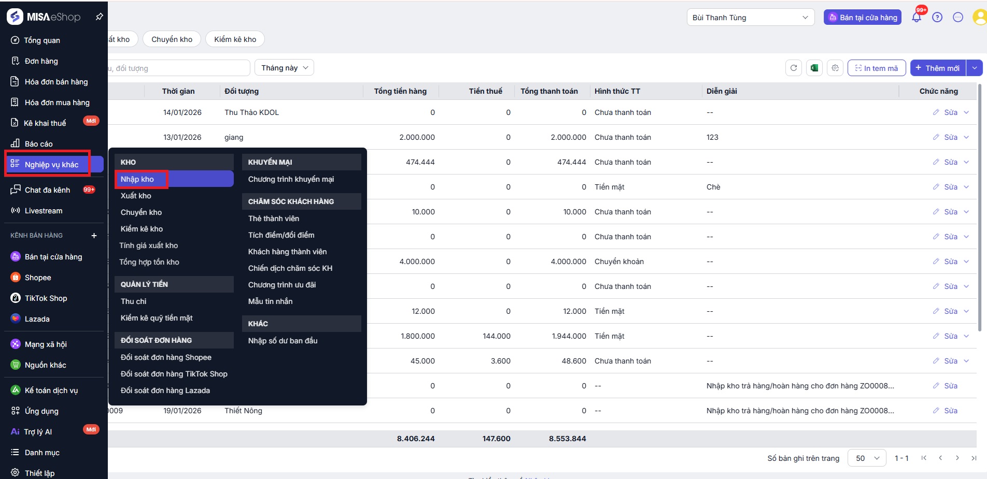Screen dimensions: 987x479
Task: Export list using the Excel icon
Action: 814,68
